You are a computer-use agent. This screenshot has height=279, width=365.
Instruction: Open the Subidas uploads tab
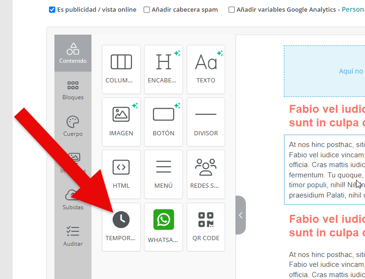click(x=73, y=200)
